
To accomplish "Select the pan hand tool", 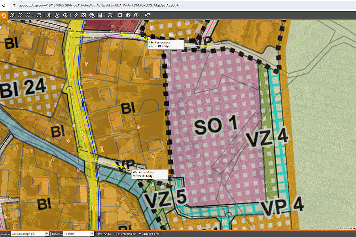I will point(4,15).
